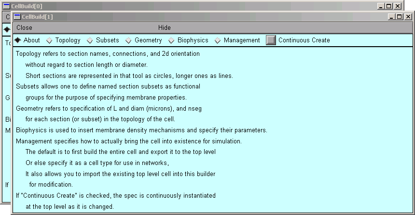Close CellBuild[0] using its X button
Image resolution: width=415 pixels, height=215 pixels.
point(397,6)
